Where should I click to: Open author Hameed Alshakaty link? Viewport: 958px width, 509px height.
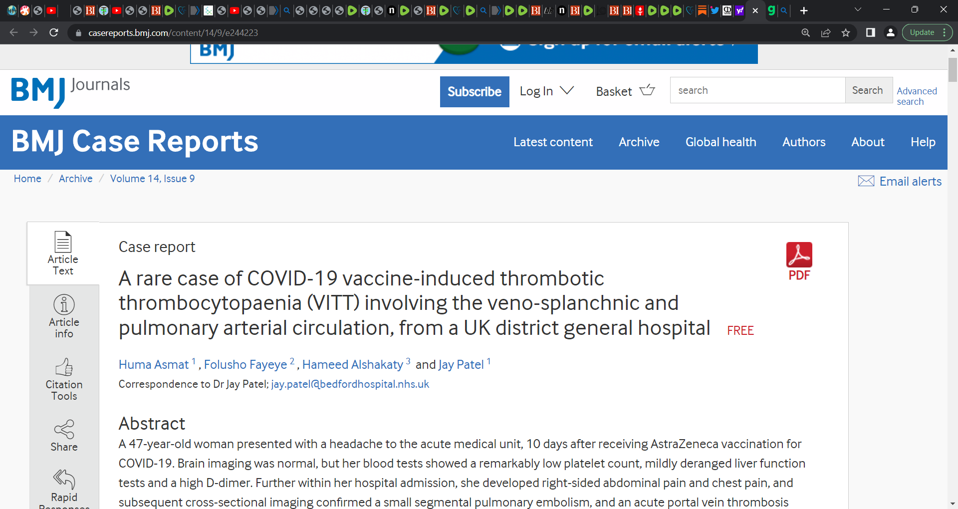click(352, 365)
